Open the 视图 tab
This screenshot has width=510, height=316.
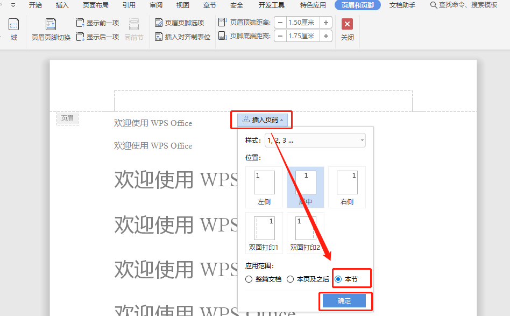click(183, 5)
